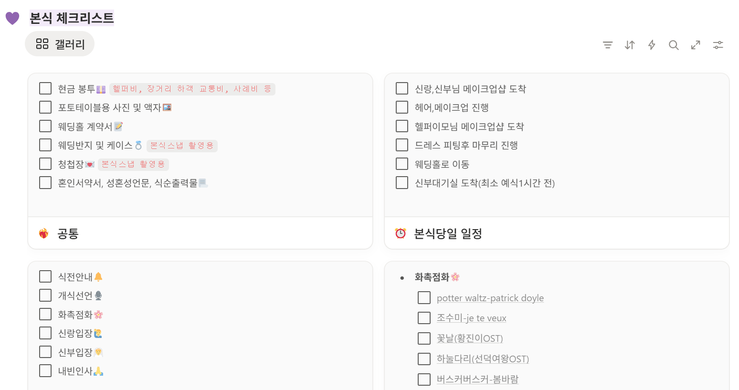Viewport: 739px width, 390px height.
Task: Open the filter icon for the database
Action: coord(607,45)
